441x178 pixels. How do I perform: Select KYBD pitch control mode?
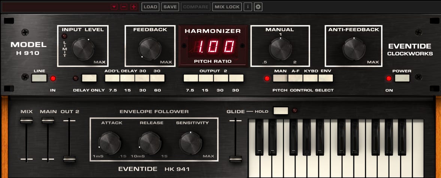[311, 78]
